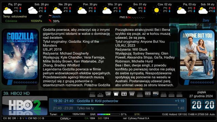Click the +1:19 remaining time value
The height and width of the screenshot is (122, 217).
(x=179, y=101)
